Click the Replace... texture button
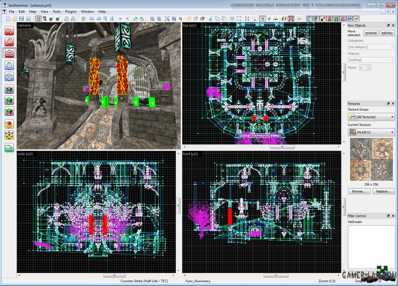The height and width of the screenshot is (286, 398). [383, 191]
